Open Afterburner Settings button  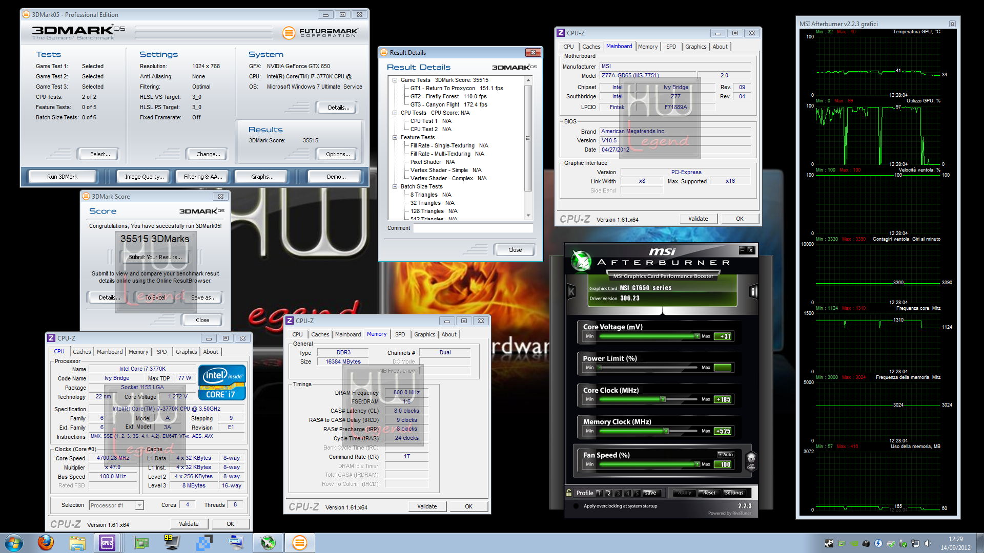[x=734, y=493]
